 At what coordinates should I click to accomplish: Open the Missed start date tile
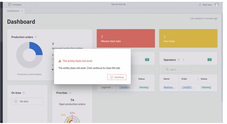(x=126, y=38)
